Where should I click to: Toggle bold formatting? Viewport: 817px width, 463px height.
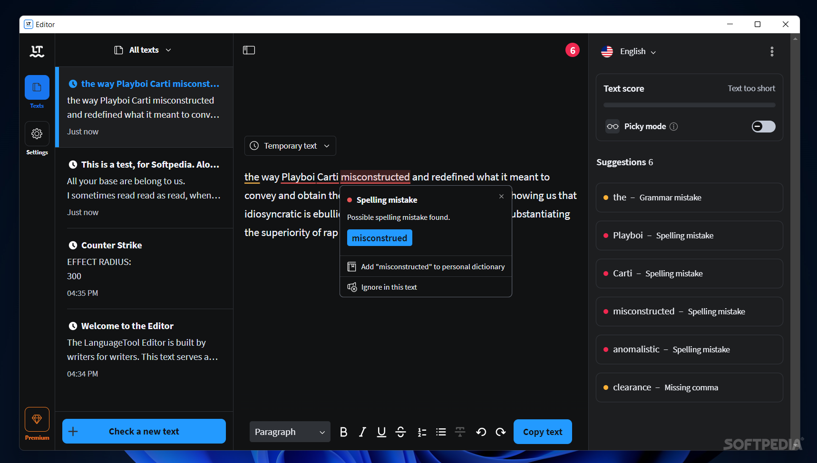pos(343,432)
